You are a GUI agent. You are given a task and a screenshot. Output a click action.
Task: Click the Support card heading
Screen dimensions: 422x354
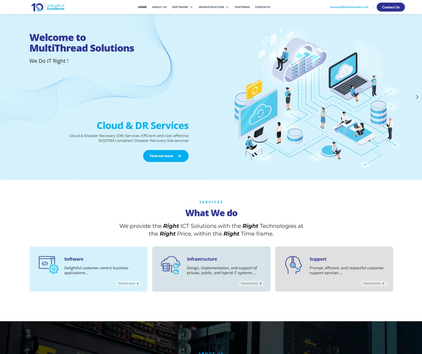[318, 259]
